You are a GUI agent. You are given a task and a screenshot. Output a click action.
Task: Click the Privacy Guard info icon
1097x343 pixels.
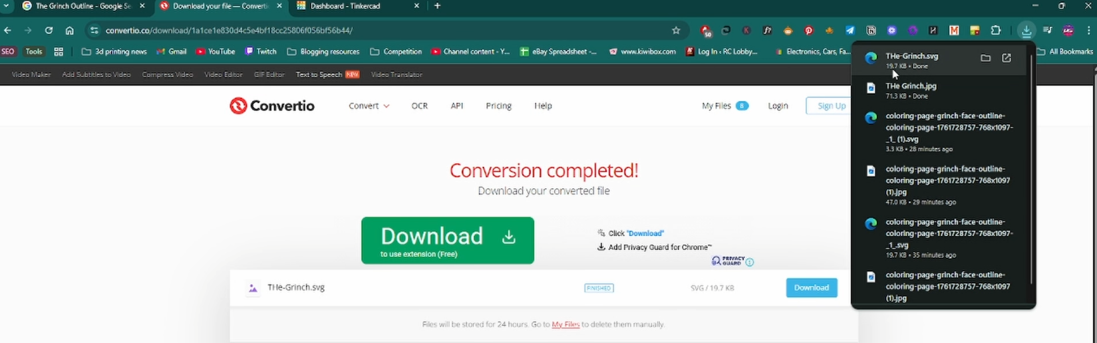750,263
